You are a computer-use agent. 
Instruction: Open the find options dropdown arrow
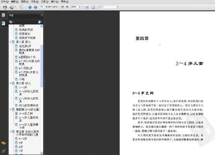118,7
